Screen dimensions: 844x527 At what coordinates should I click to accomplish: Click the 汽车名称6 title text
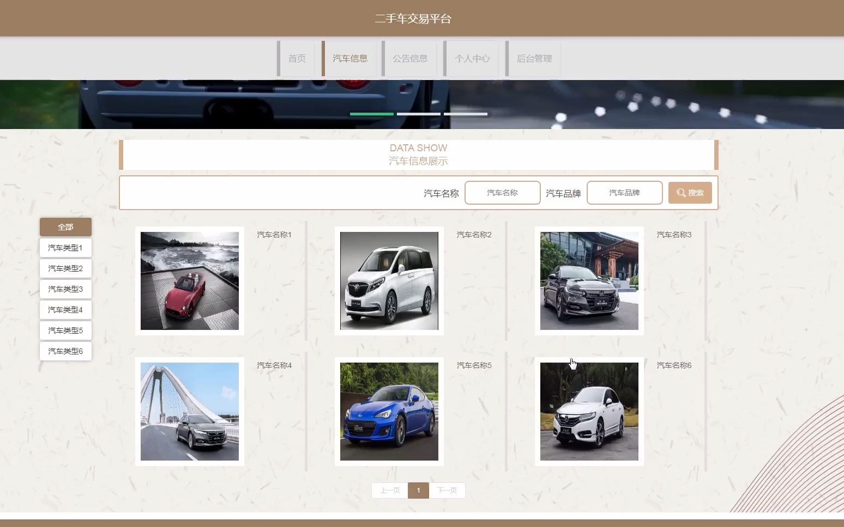coord(674,365)
